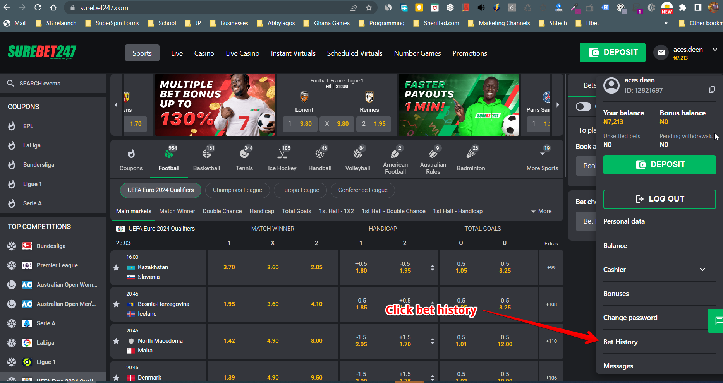The image size is (723, 383).
Task: Toggle the betslip switch
Action: click(584, 106)
